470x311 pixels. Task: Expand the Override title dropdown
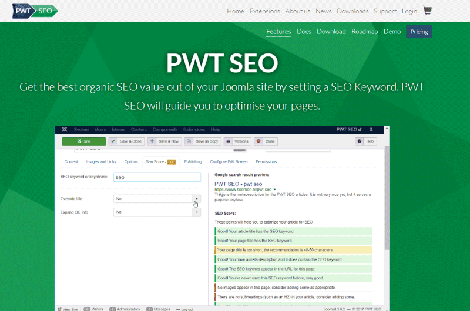click(x=157, y=199)
